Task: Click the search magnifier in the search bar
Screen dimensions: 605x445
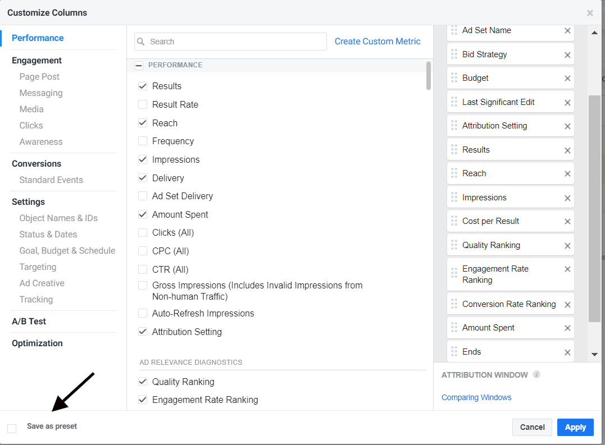Action: tap(140, 42)
